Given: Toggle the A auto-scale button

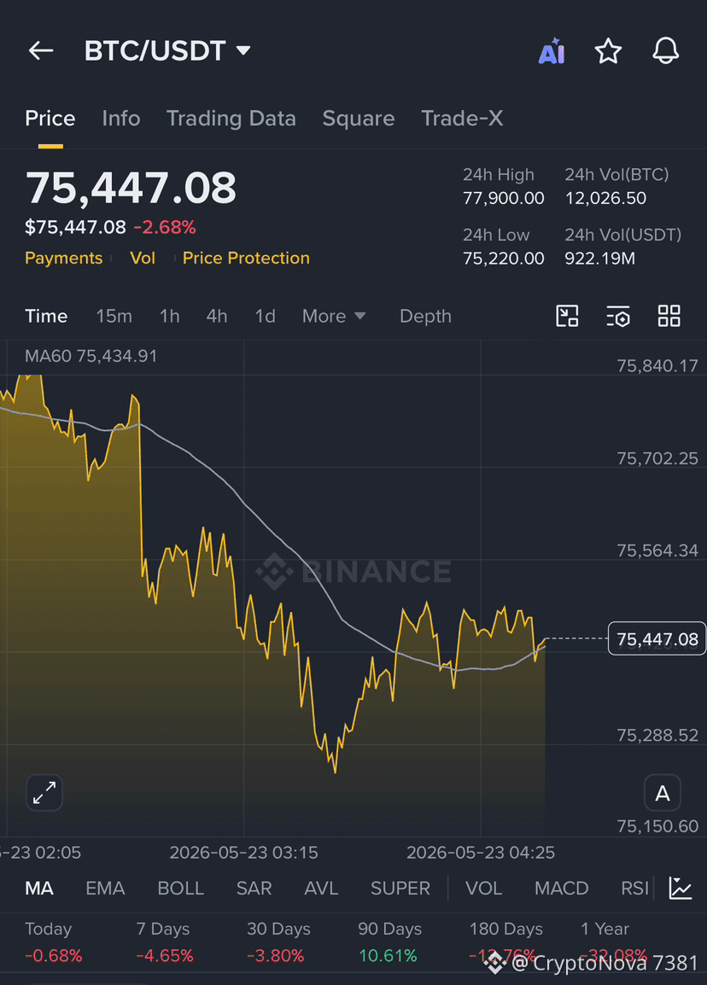Looking at the screenshot, I should pos(663,794).
